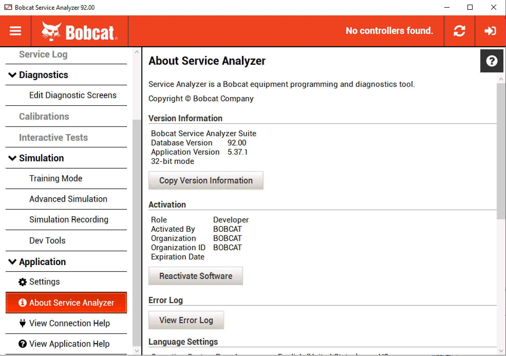
Task: Collapse the Simulation section
Action: tap(12, 158)
